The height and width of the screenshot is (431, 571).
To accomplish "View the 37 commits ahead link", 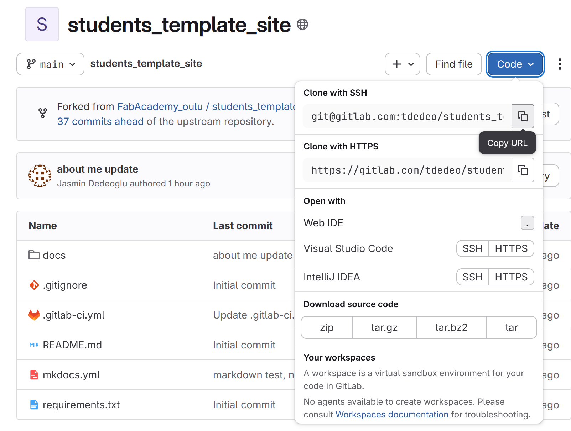I will tap(100, 121).
